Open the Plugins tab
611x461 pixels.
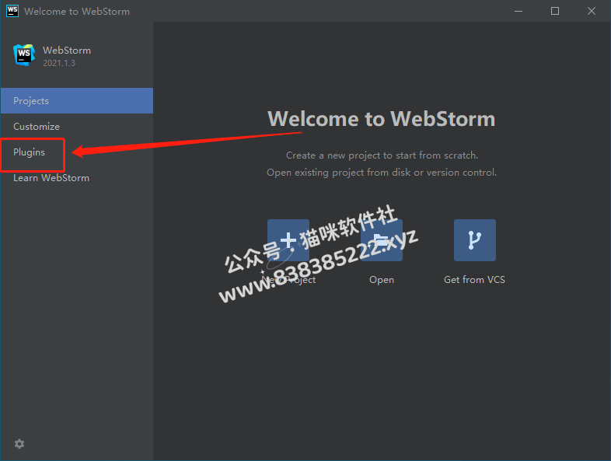point(77,152)
